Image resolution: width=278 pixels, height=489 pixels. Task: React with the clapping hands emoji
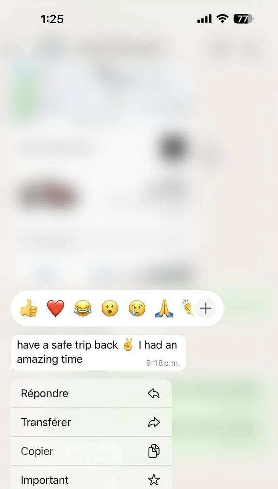(x=189, y=308)
